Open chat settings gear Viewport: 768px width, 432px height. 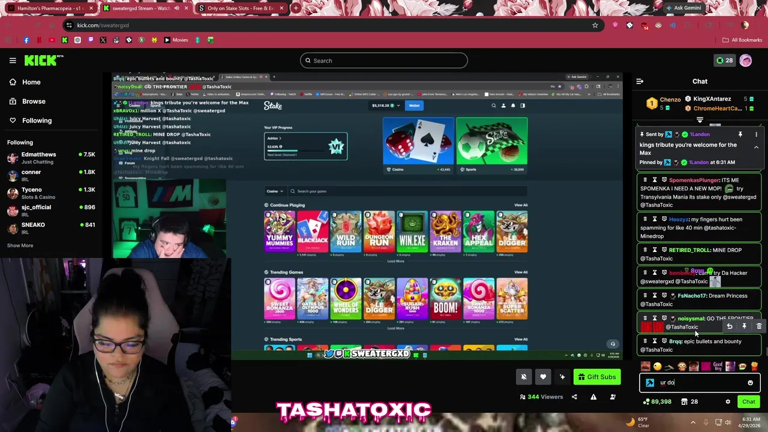pyautogui.click(x=728, y=402)
